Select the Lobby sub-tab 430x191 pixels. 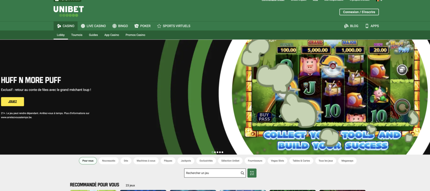(x=61, y=35)
